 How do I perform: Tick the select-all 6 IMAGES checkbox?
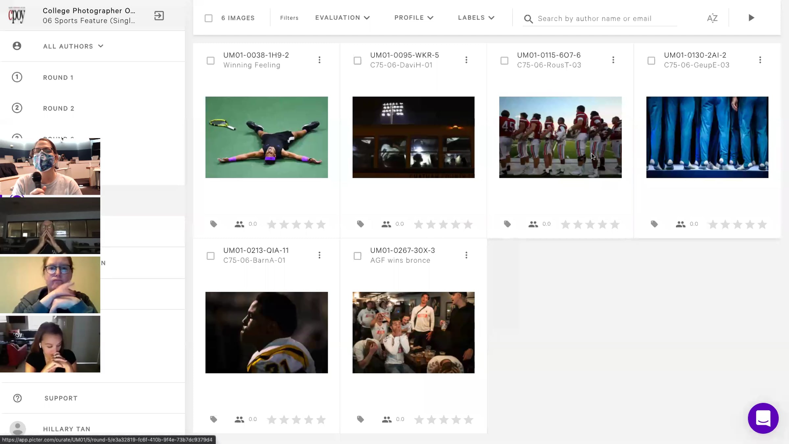tap(208, 18)
